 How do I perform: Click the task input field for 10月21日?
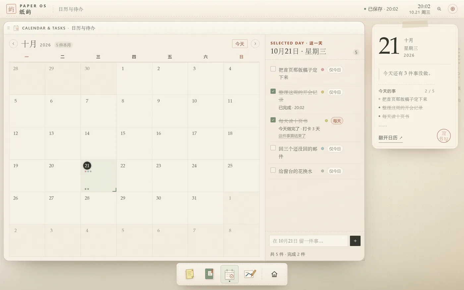[x=309, y=241]
